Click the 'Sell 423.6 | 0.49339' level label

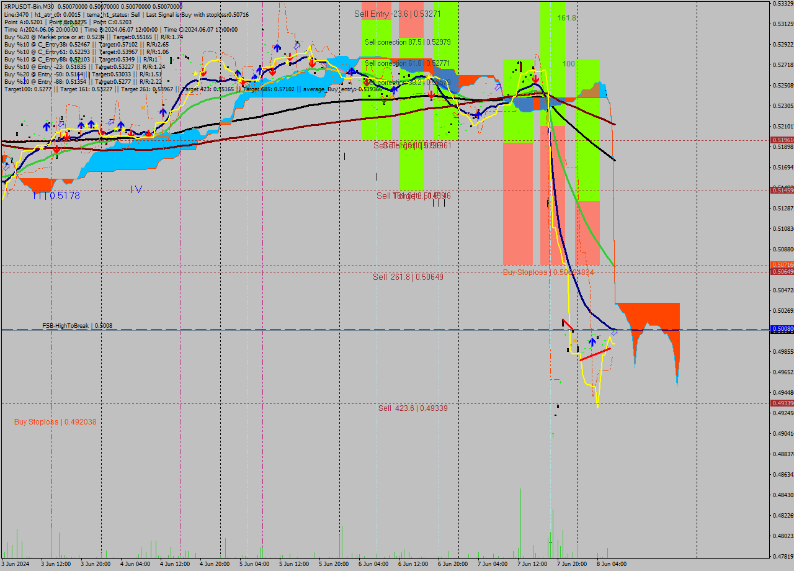413,408
